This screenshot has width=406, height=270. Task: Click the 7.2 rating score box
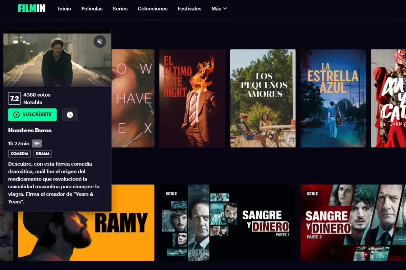15,99
